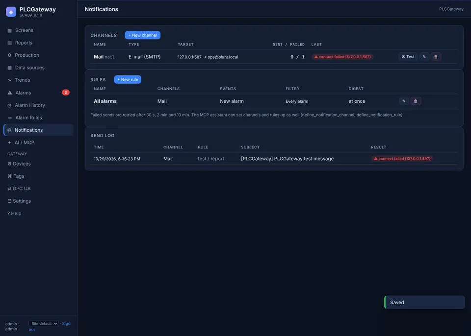Open Reports in the sidebar
This screenshot has width=471, height=336.
click(38, 43)
